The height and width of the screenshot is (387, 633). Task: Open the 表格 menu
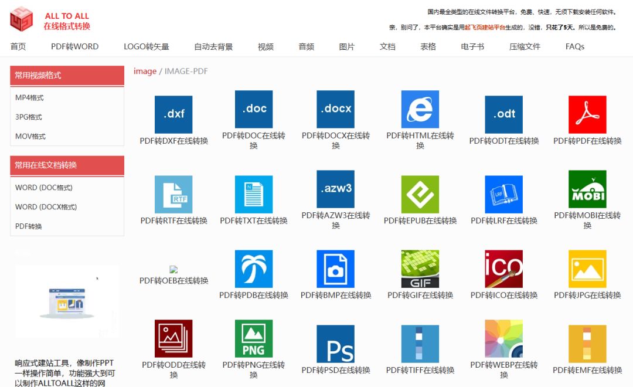428,46
